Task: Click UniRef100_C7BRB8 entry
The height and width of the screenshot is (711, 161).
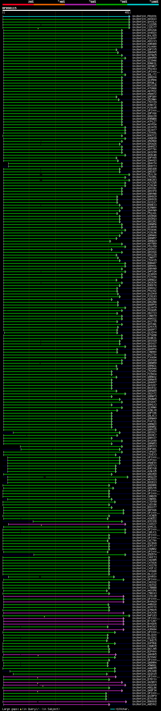Action: (x=144, y=588)
